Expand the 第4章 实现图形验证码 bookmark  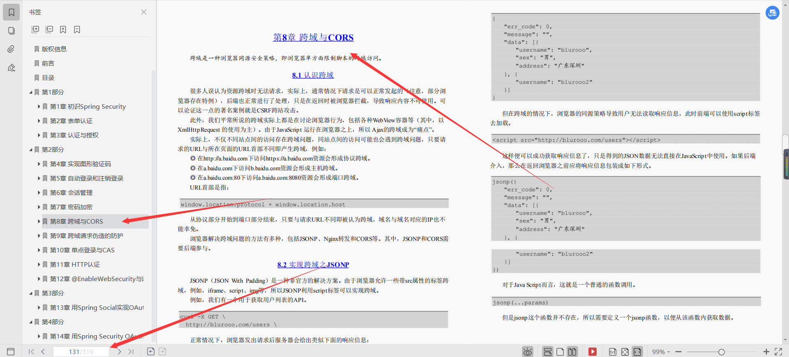pyautogui.click(x=39, y=164)
